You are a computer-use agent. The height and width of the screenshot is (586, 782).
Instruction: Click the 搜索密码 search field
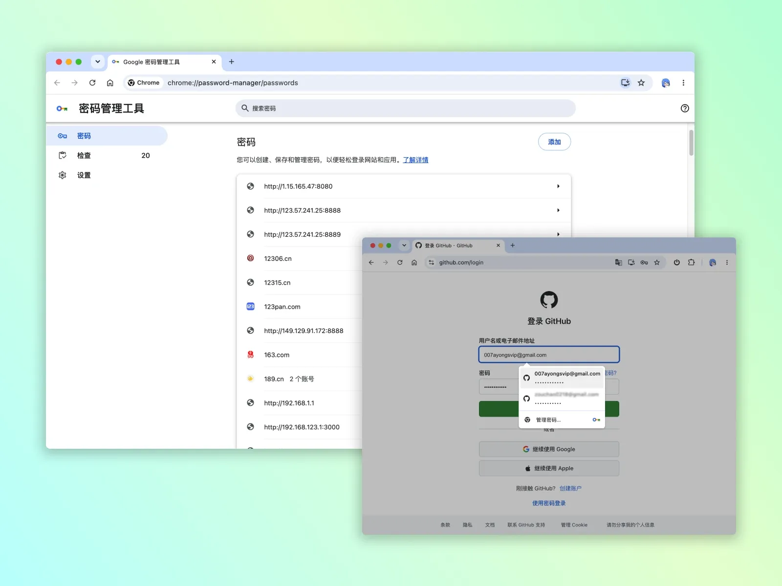406,108
